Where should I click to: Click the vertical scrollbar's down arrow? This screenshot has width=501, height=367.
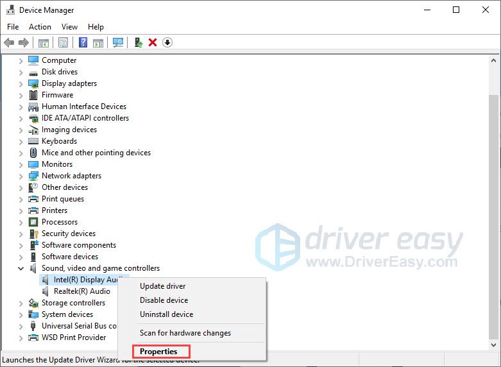click(493, 344)
